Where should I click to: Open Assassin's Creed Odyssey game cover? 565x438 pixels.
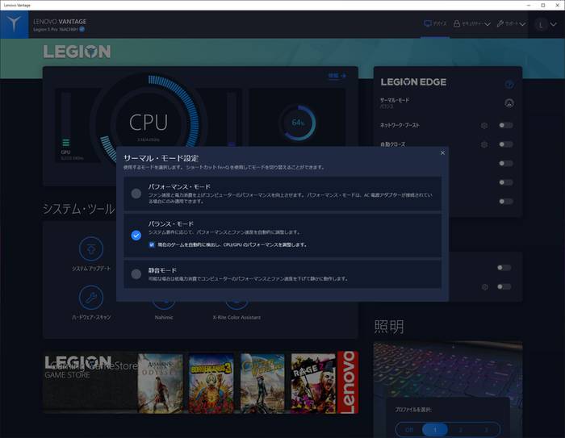pyautogui.click(x=161, y=383)
